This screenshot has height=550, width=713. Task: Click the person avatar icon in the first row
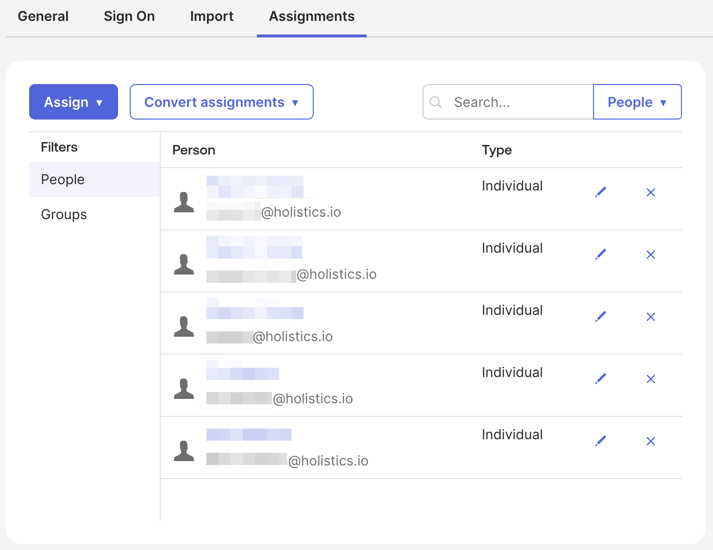click(x=184, y=200)
